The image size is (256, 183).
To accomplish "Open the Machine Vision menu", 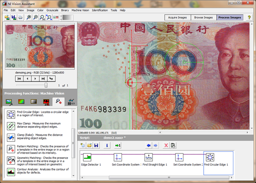I will [80, 10].
